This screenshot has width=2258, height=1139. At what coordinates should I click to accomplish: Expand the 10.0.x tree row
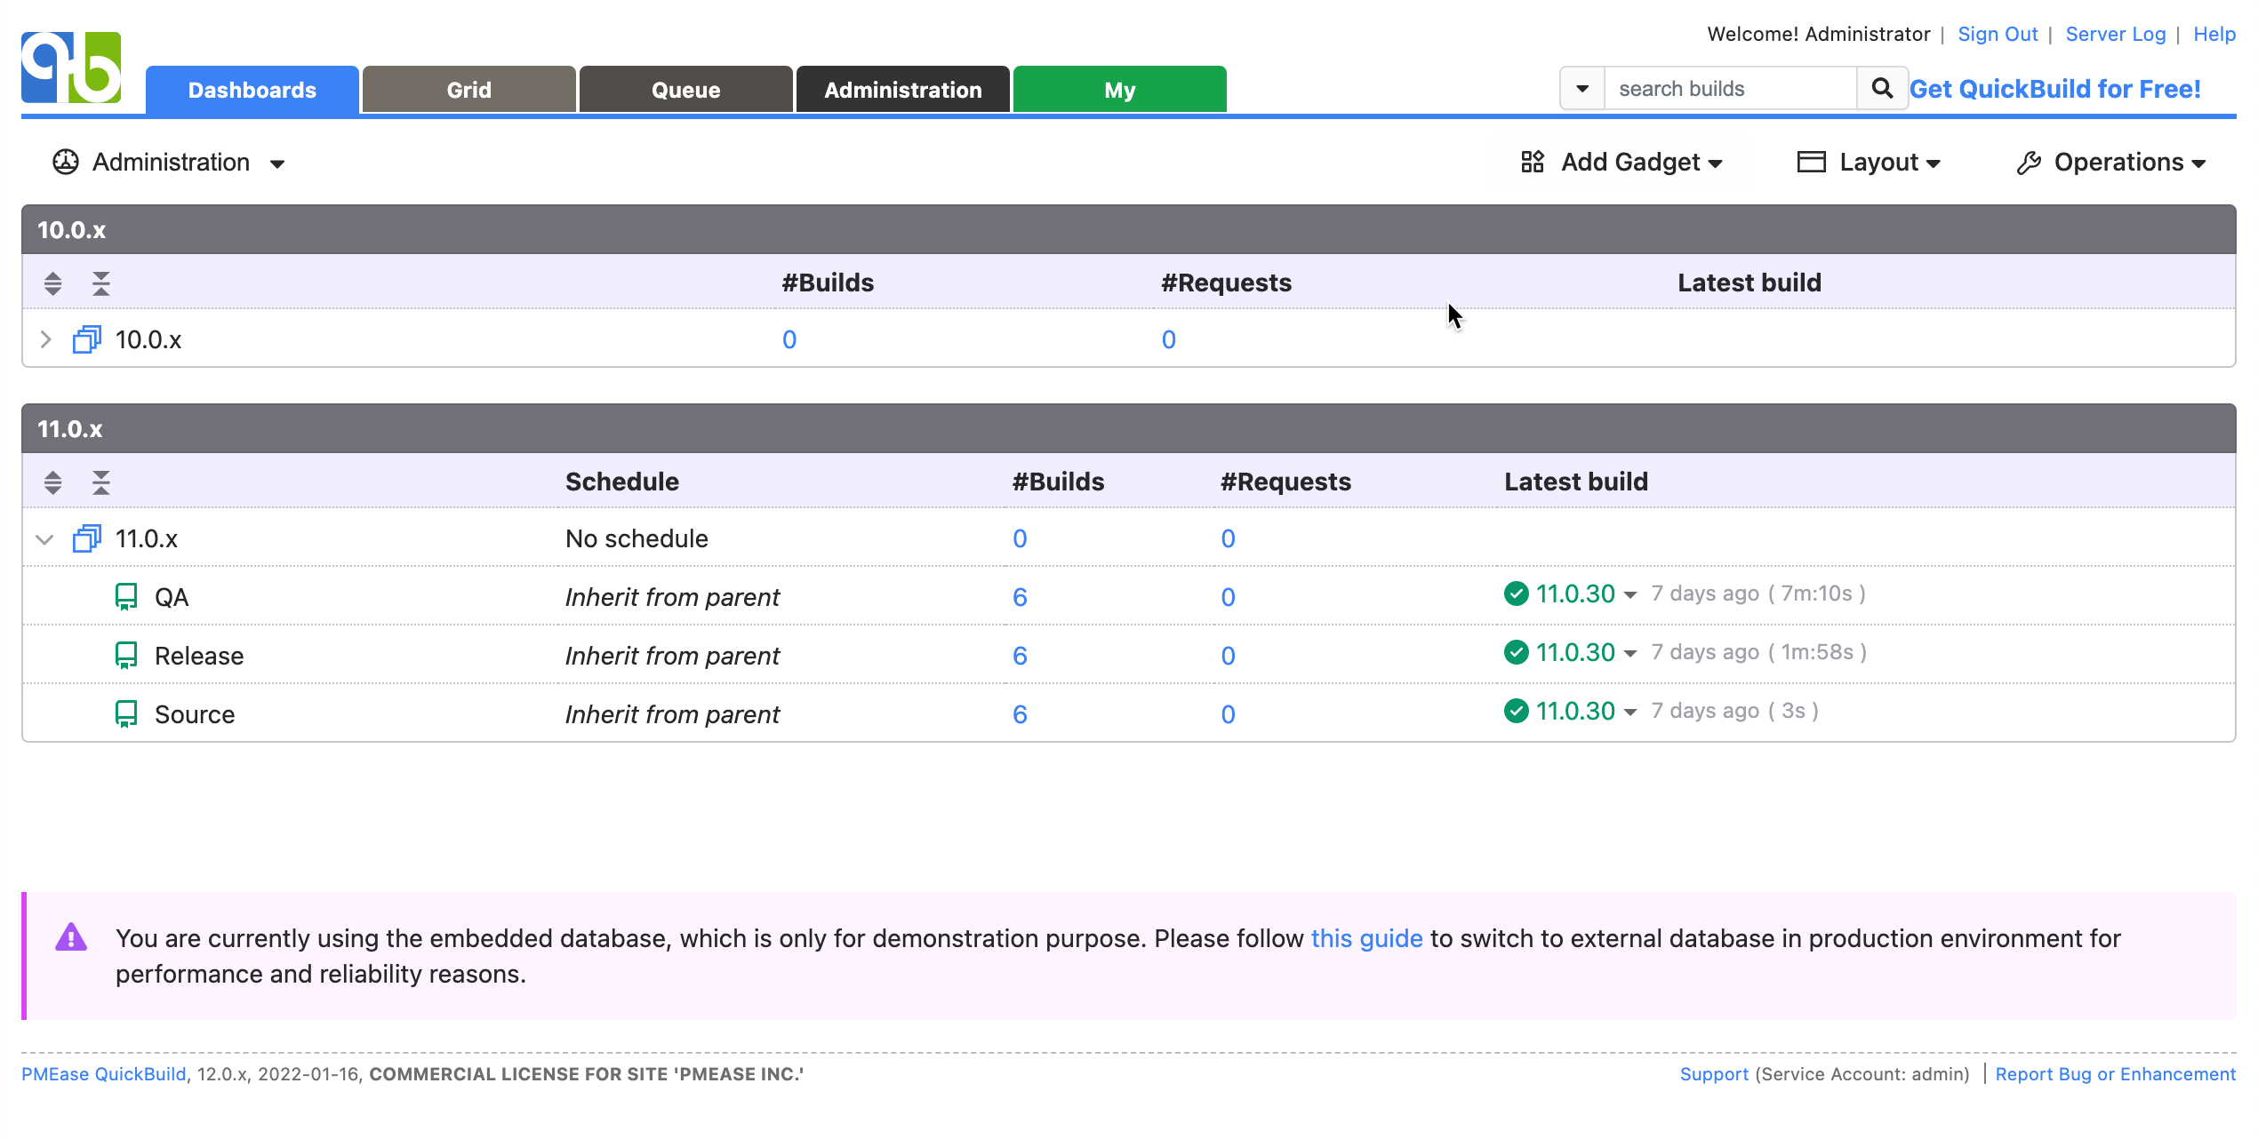tap(45, 339)
